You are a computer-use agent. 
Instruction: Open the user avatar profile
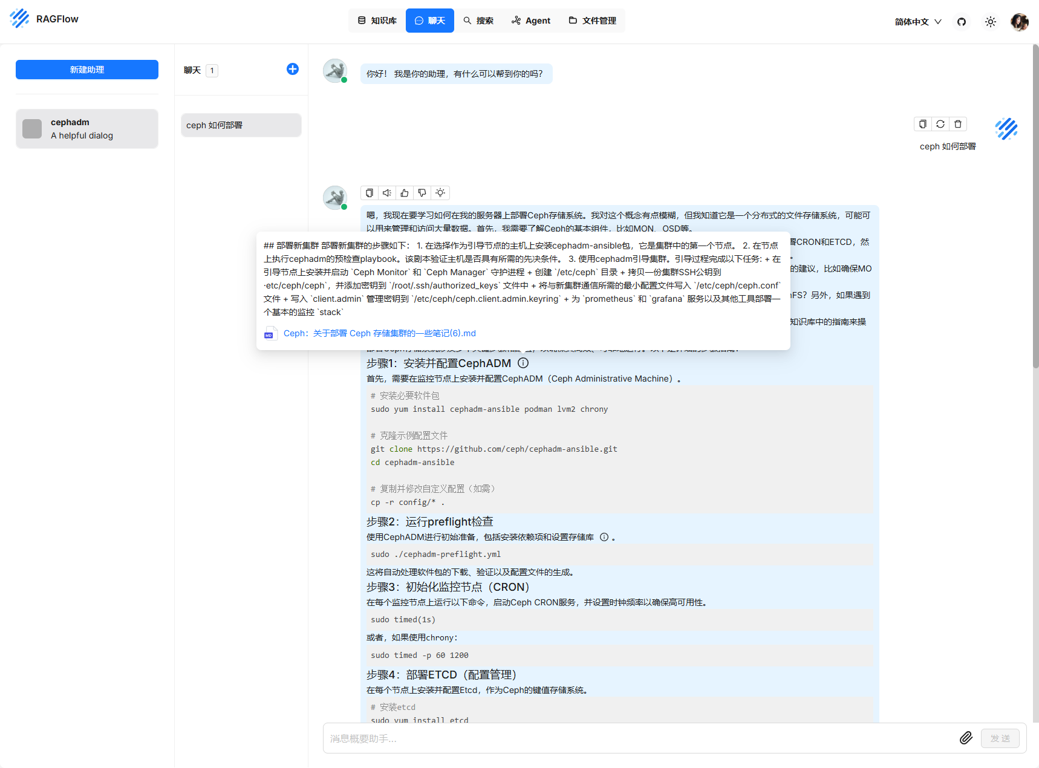pos(1020,22)
